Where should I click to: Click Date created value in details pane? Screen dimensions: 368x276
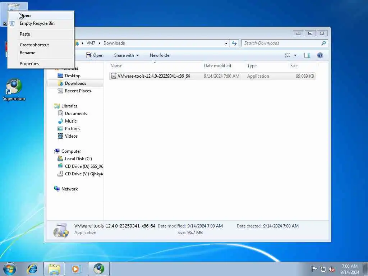pos(281,226)
